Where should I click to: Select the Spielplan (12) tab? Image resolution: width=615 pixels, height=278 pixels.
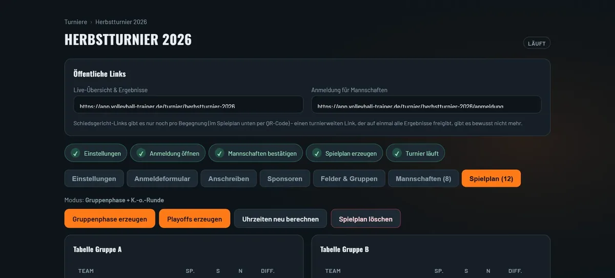[491, 178]
